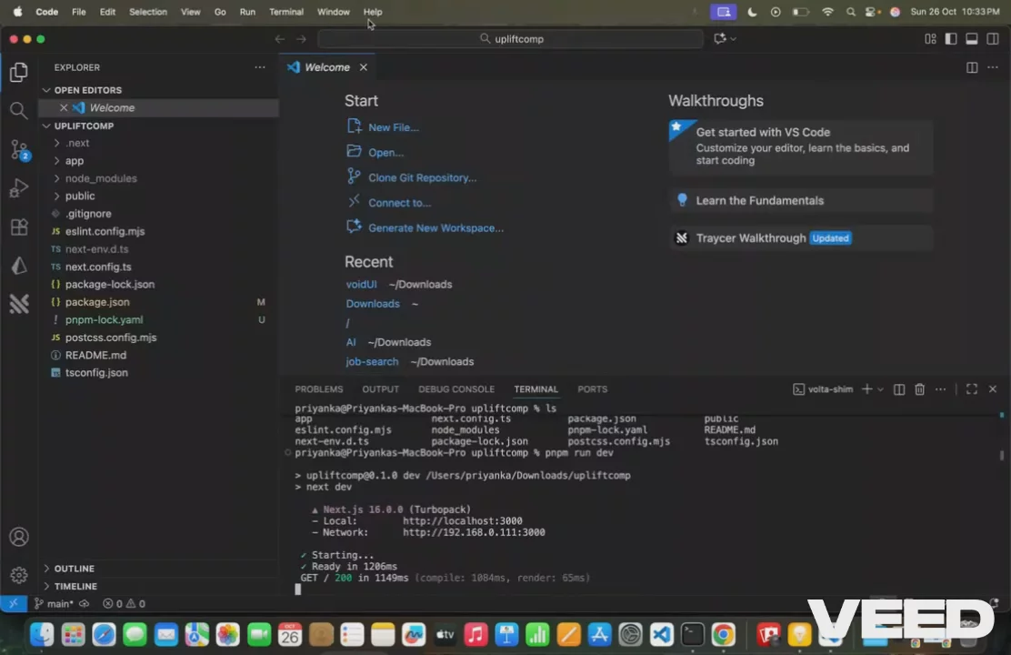The height and width of the screenshot is (655, 1011).
Task: Open README.md in the explorer
Action: pos(95,355)
